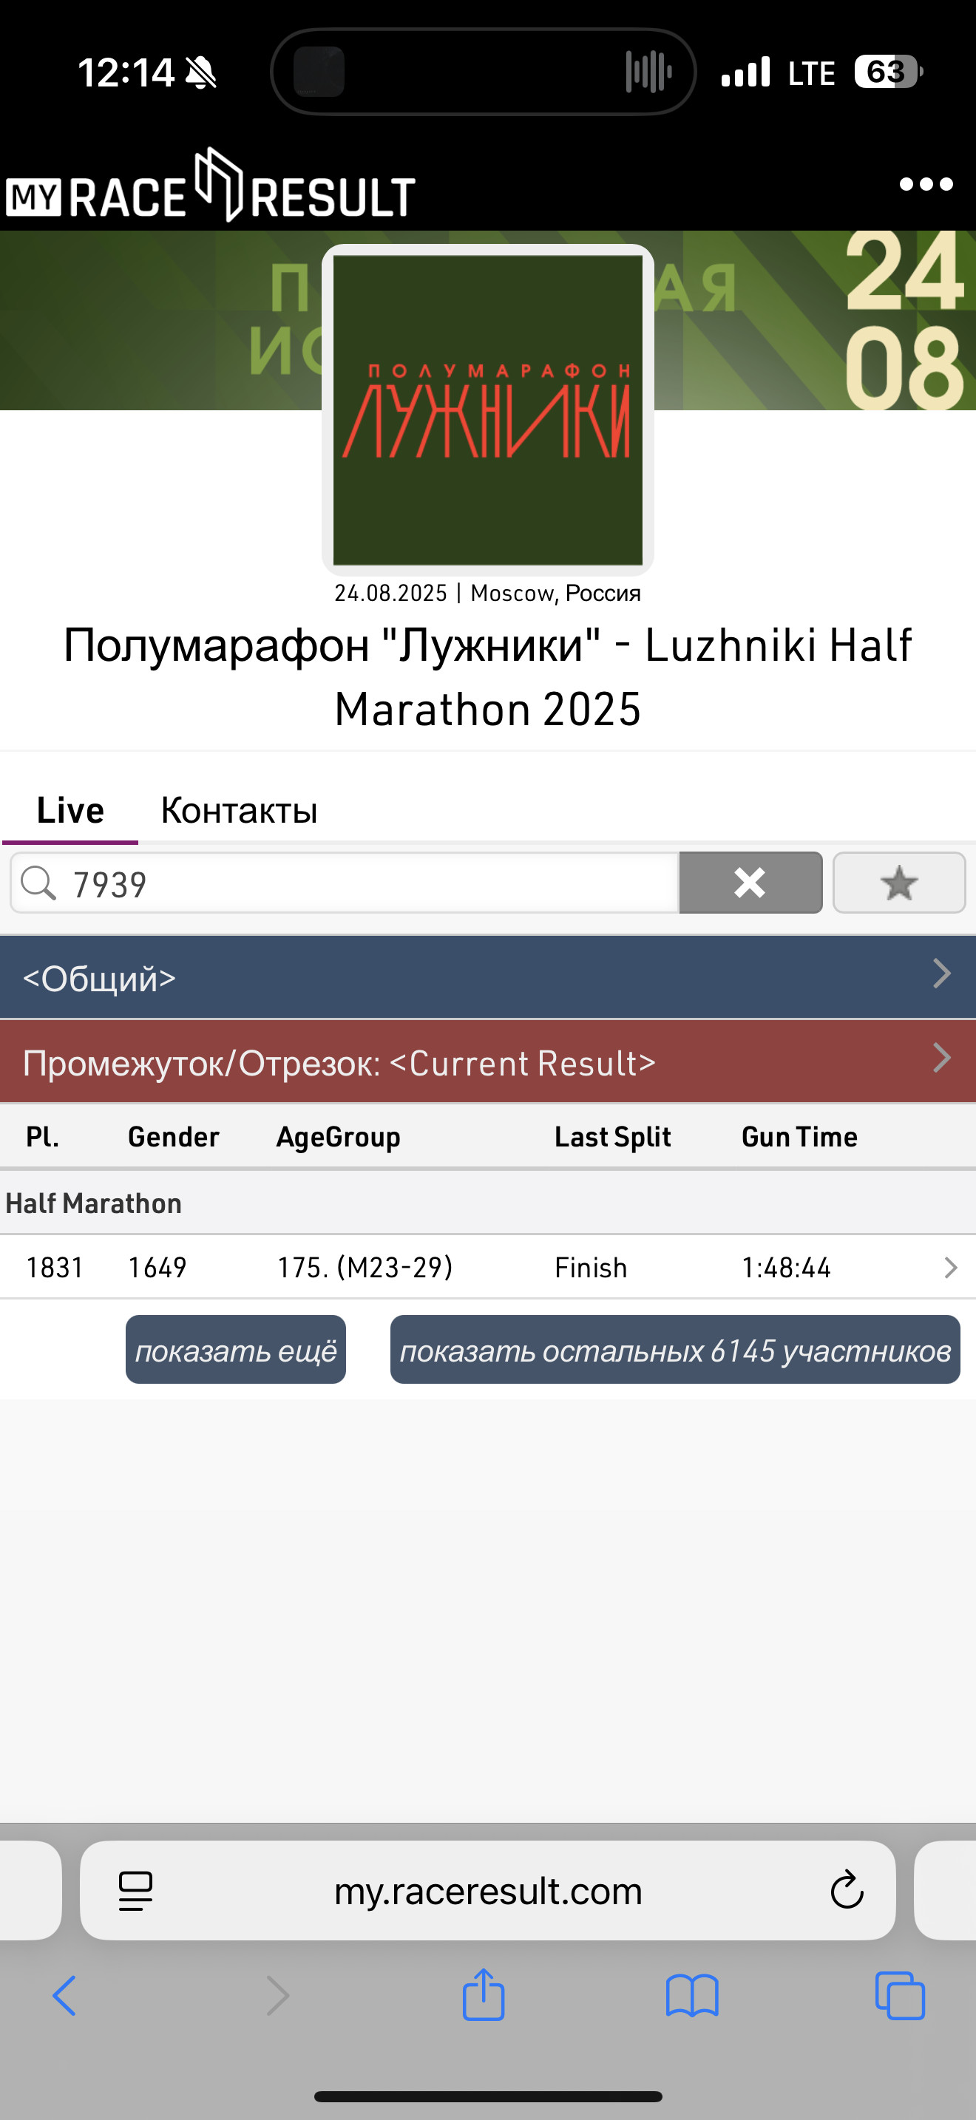This screenshot has width=976, height=2120.
Task: Clear the search with the X button
Action: (x=750, y=883)
